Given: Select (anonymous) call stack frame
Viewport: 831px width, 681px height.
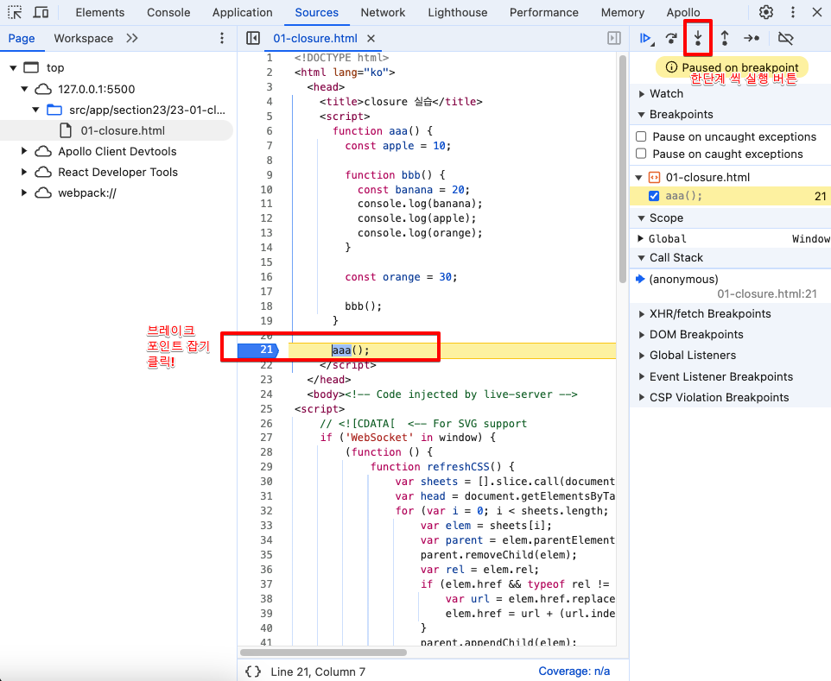Looking at the screenshot, I should pyautogui.click(x=730, y=286).
